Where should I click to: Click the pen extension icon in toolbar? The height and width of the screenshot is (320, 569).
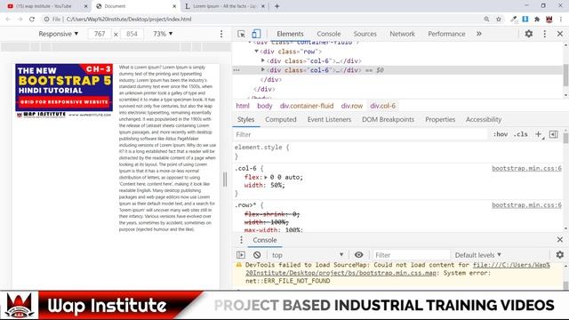513,19
